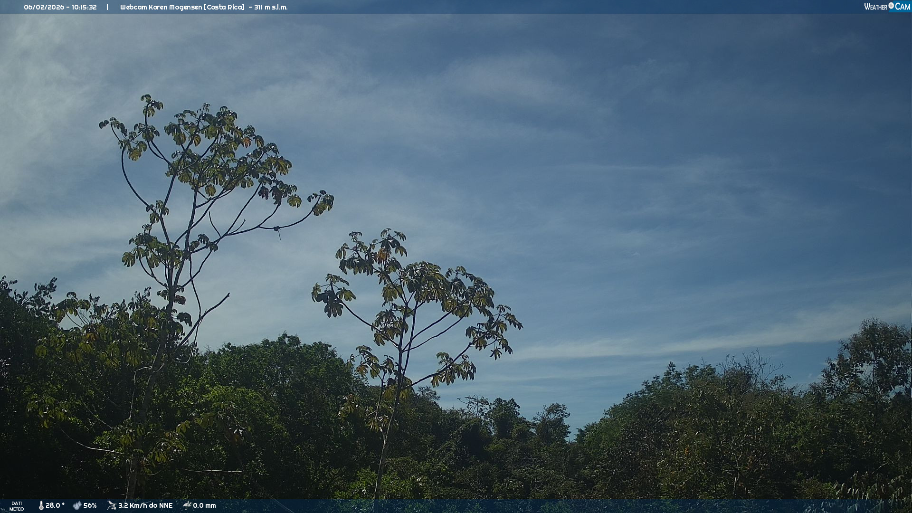
Task: Click the 06/02/2026 date text
Action: [x=43, y=7]
